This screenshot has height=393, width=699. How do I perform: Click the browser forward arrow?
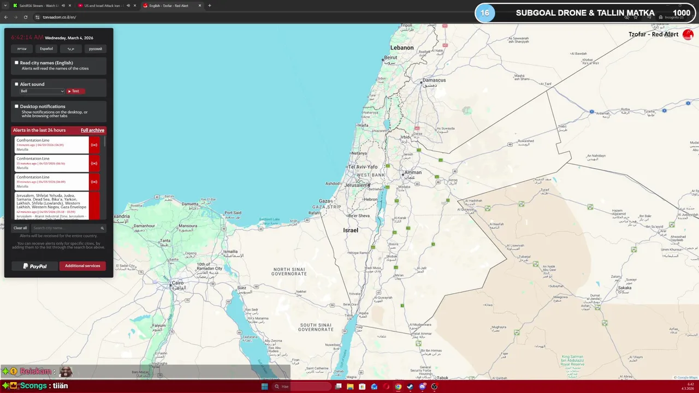(x=15, y=17)
